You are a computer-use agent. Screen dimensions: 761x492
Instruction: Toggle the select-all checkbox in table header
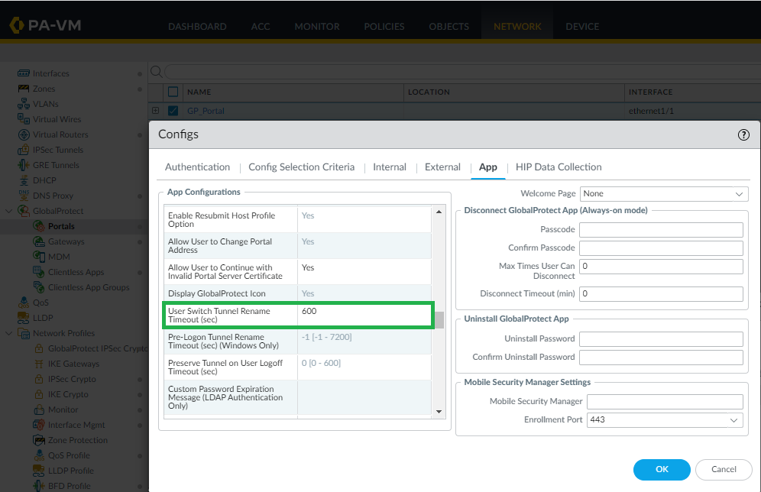[173, 92]
